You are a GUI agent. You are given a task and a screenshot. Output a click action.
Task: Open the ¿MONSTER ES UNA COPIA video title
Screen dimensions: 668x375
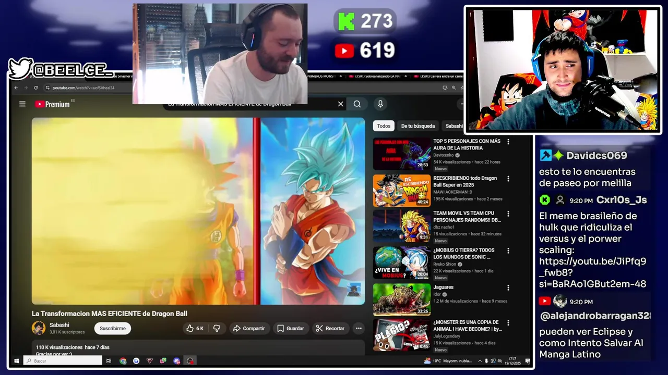pyautogui.click(x=468, y=326)
